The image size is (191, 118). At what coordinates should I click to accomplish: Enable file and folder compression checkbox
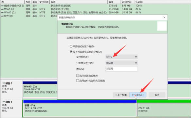click(78, 80)
